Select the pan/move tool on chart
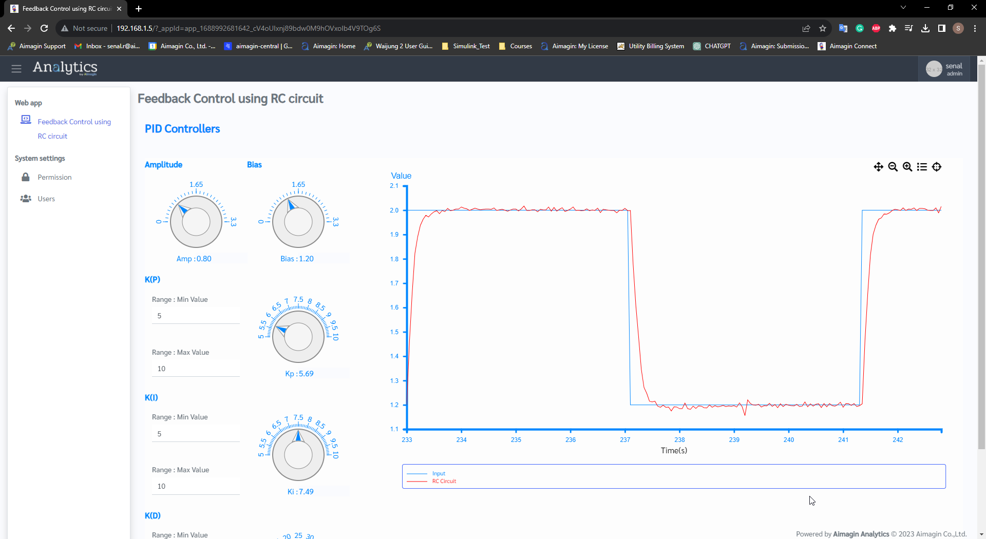The width and height of the screenshot is (986, 539). pyautogui.click(x=878, y=167)
